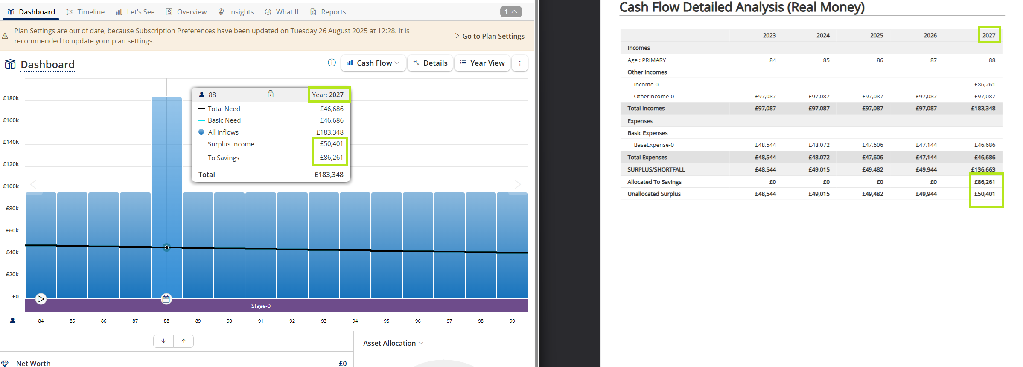Click the up arrow panel button
This screenshot has height=367, width=1023.
(184, 341)
